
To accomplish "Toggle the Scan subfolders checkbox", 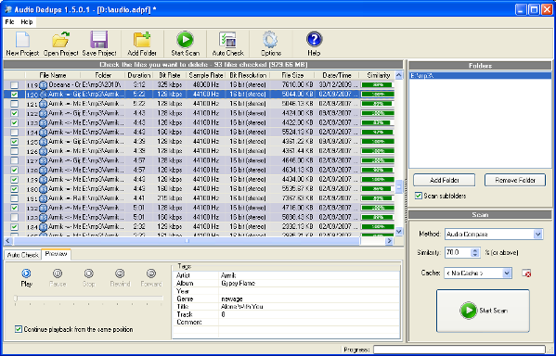I will pos(419,196).
